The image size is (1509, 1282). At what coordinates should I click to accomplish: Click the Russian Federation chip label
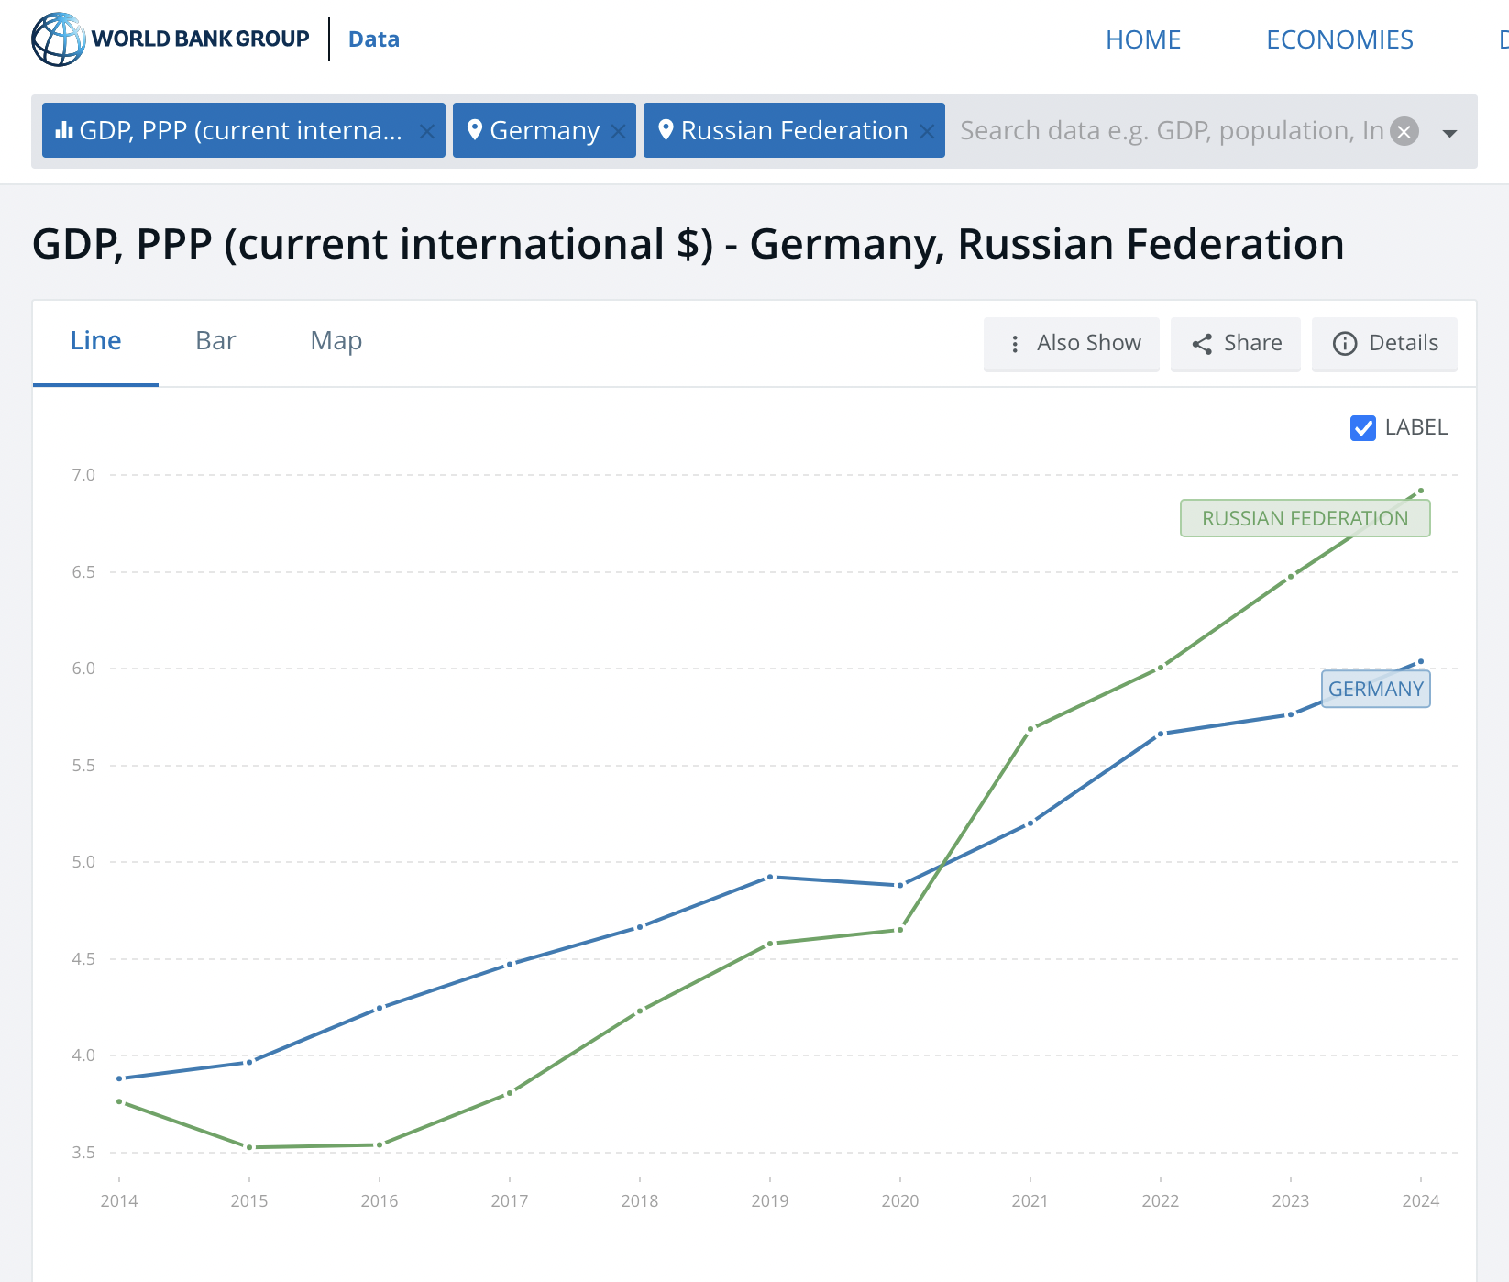point(794,130)
